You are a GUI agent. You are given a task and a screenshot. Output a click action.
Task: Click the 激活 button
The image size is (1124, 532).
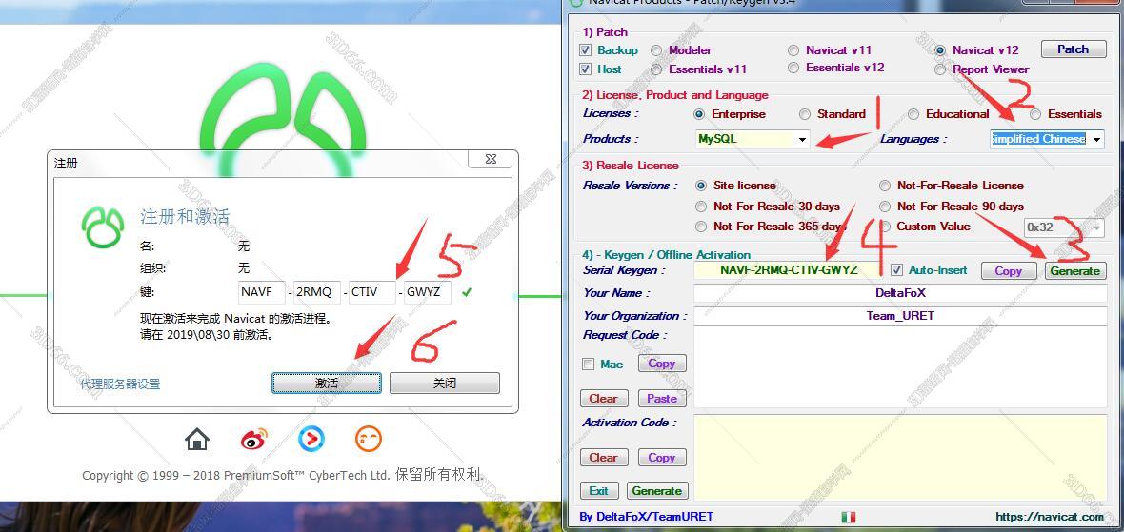coord(326,384)
